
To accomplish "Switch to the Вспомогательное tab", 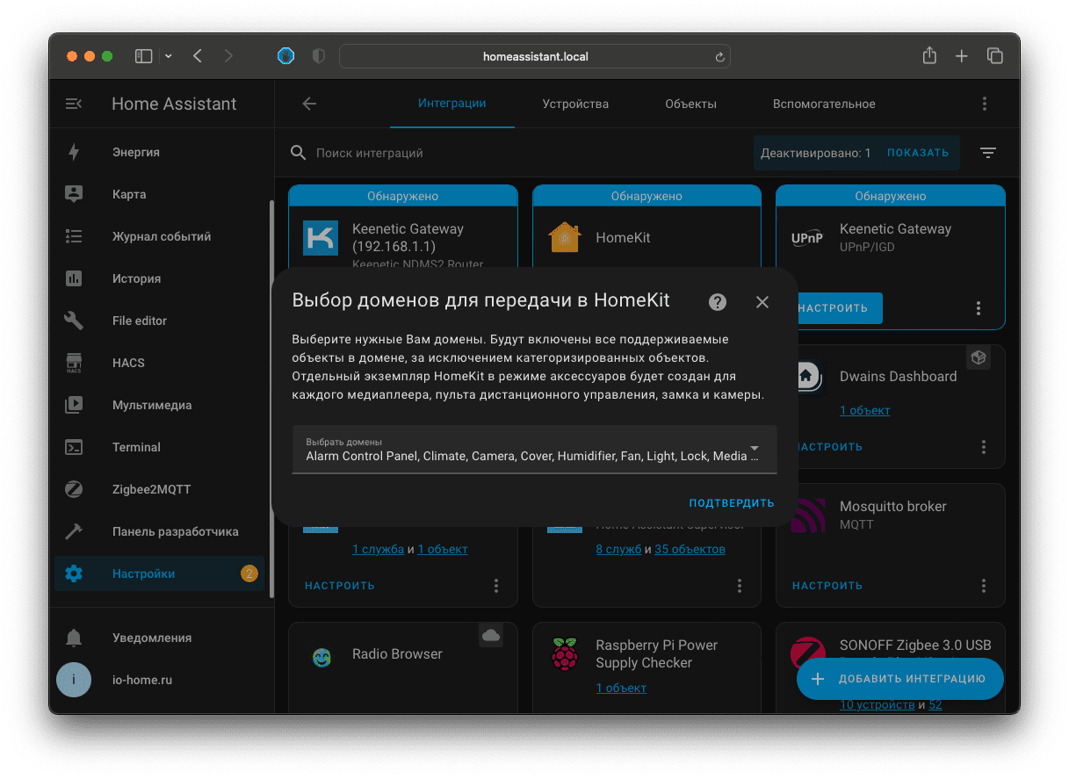I will tap(824, 104).
